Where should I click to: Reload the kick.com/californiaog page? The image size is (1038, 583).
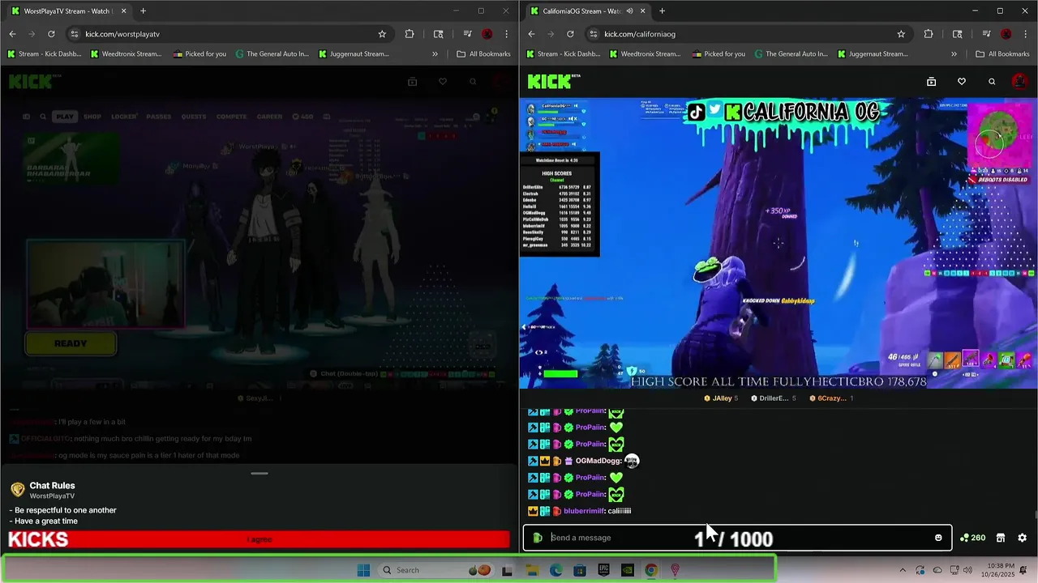(570, 34)
